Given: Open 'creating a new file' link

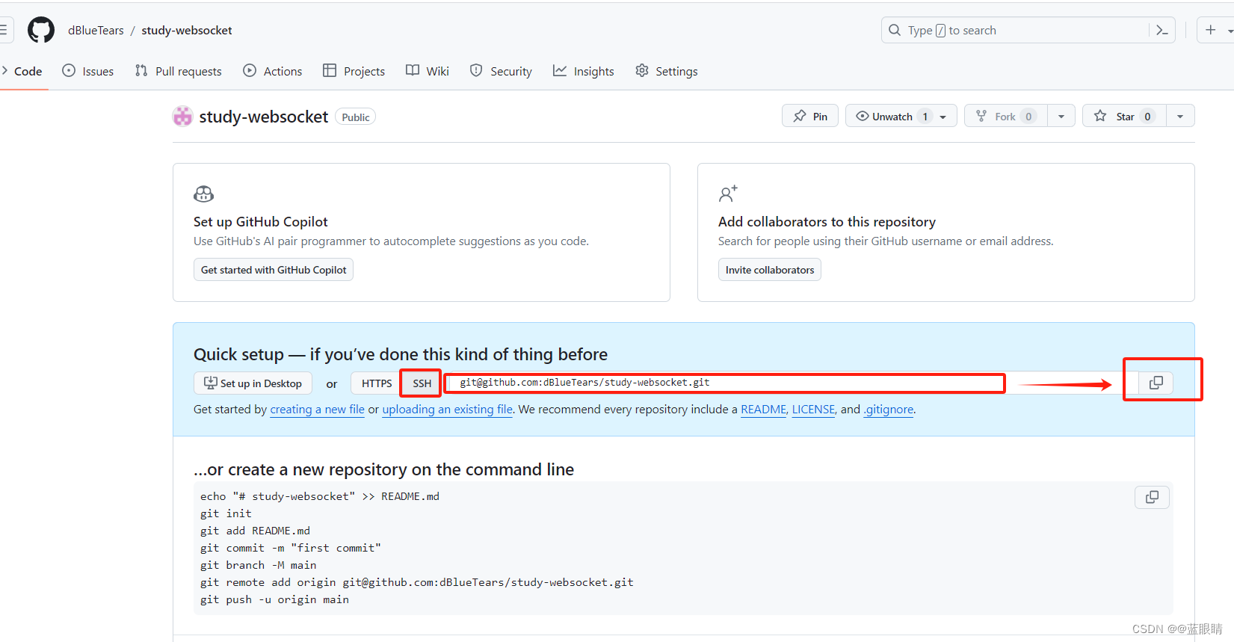Looking at the screenshot, I should (317, 410).
